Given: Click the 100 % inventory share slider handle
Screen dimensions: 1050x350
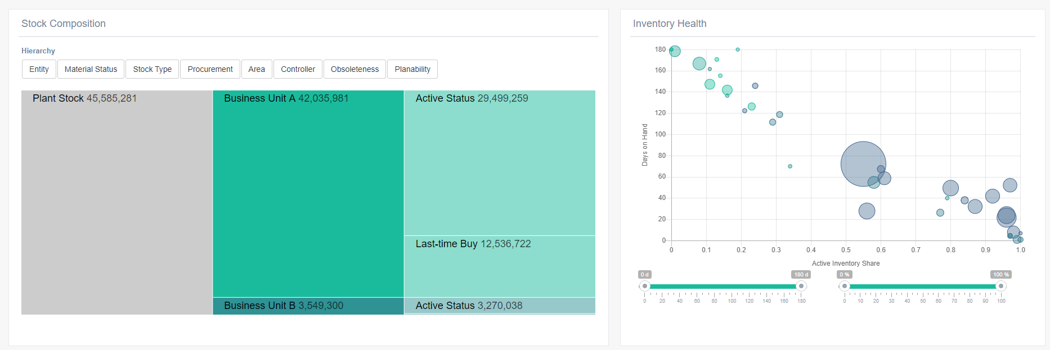Looking at the screenshot, I should [1001, 286].
